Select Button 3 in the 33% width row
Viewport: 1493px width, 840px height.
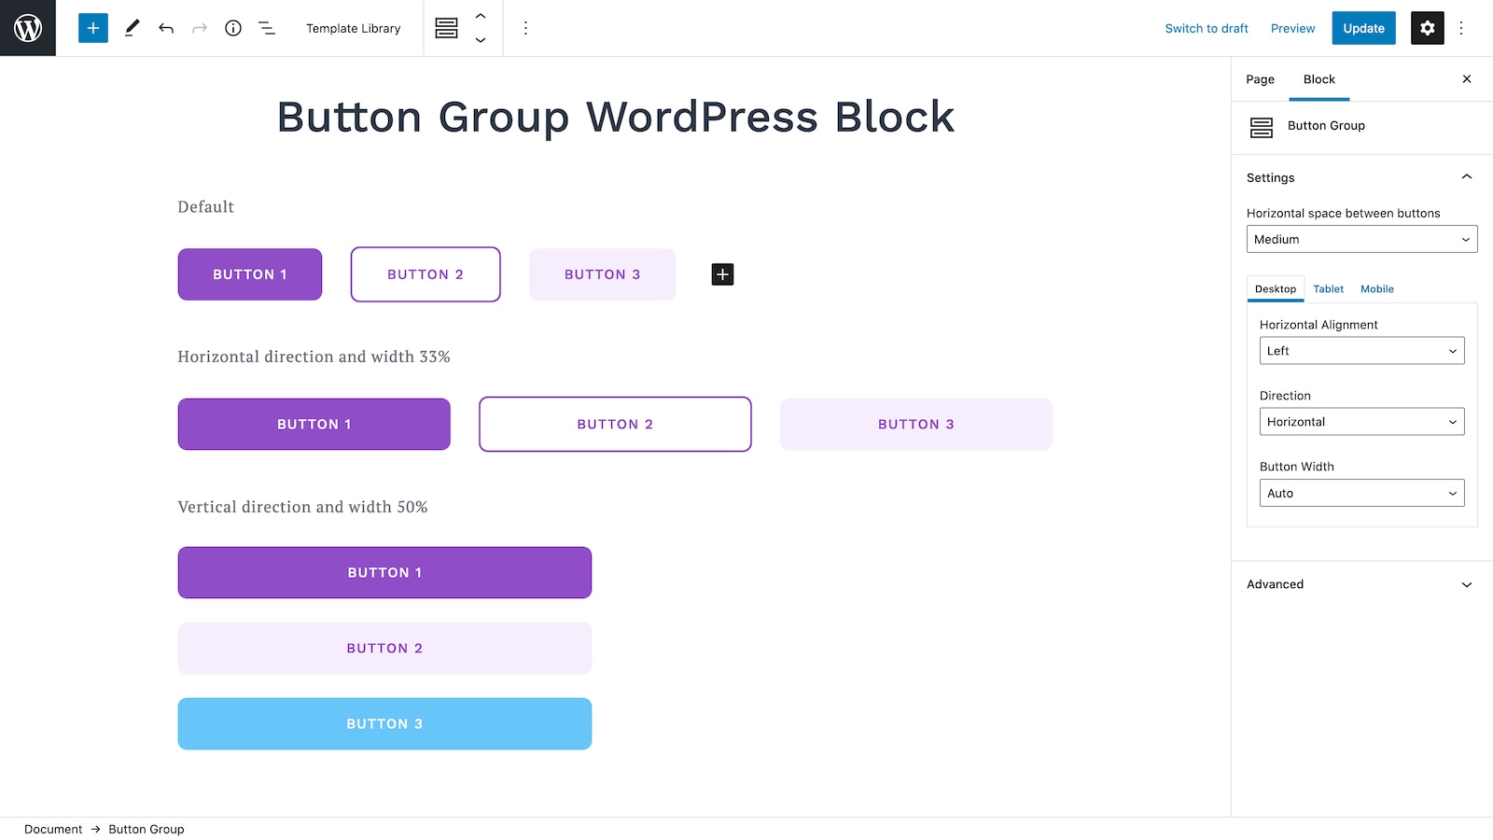click(916, 424)
